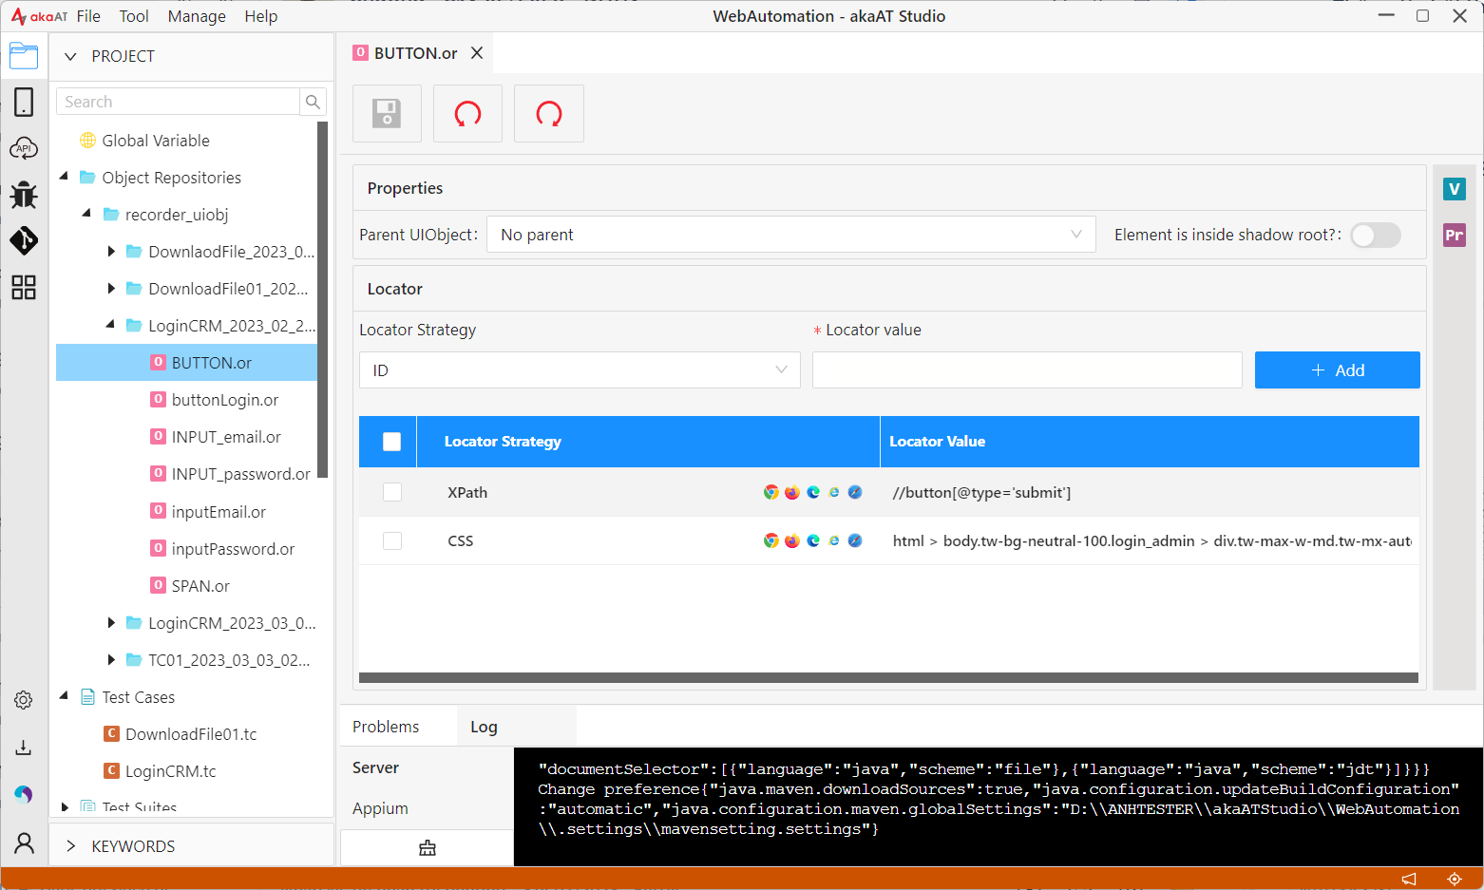Open the settings gear sidebar icon
The width and height of the screenshot is (1484, 890).
pyautogui.click(x=24, y=700)
